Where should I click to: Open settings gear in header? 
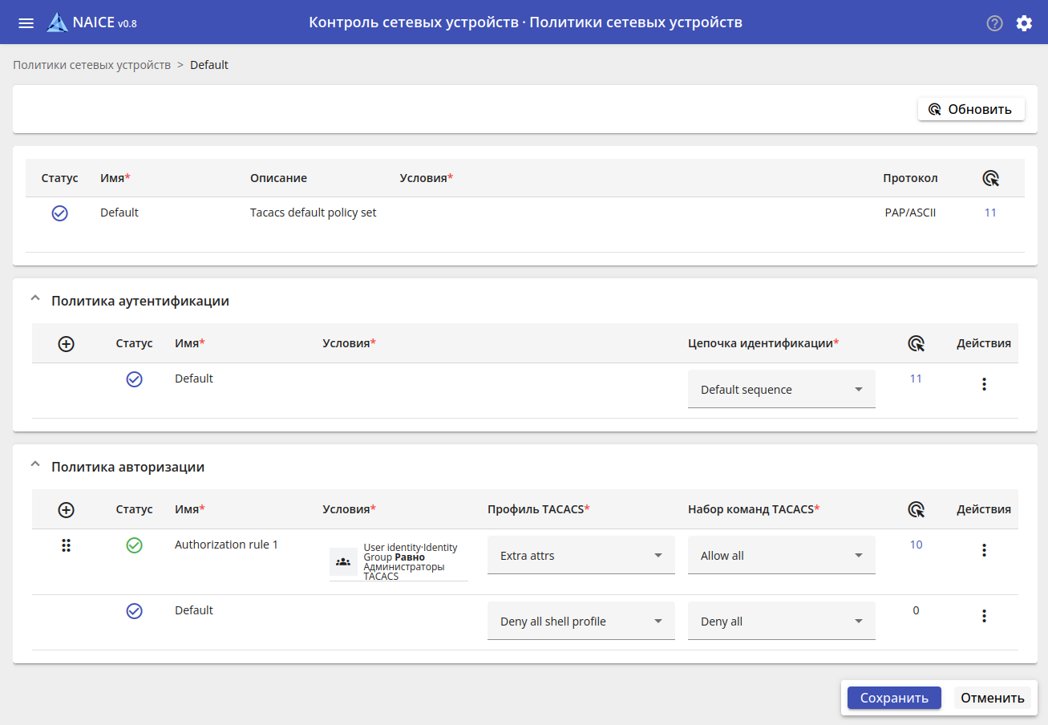click(x=1024, y=23)
